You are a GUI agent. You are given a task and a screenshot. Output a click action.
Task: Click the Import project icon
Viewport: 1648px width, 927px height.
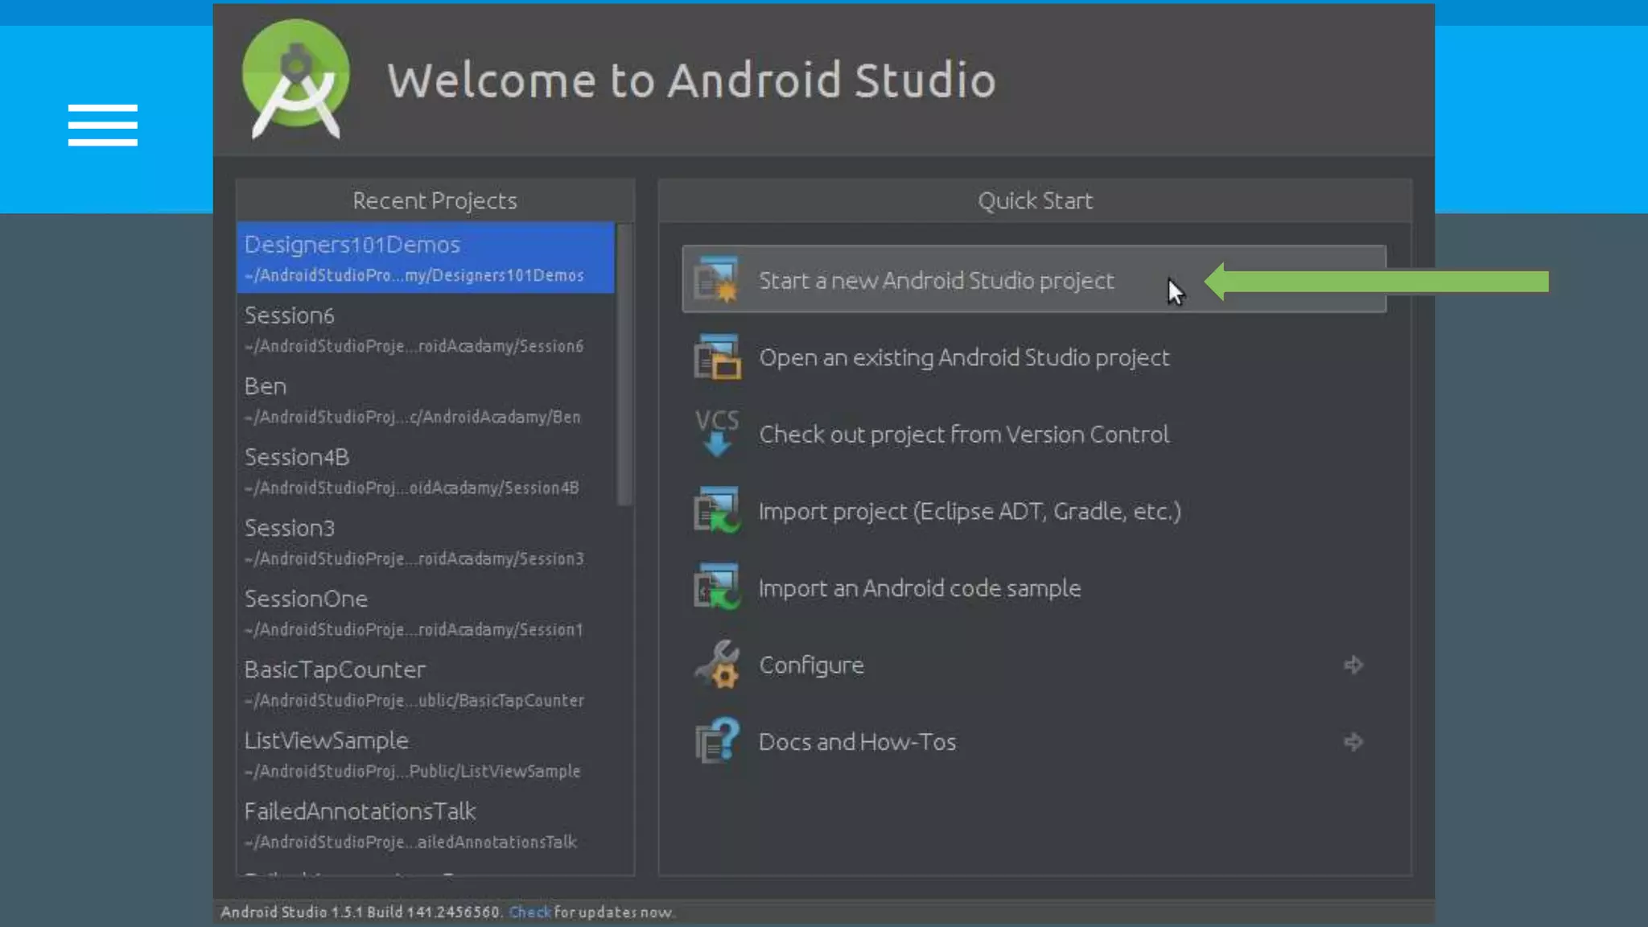click(716, 510)
